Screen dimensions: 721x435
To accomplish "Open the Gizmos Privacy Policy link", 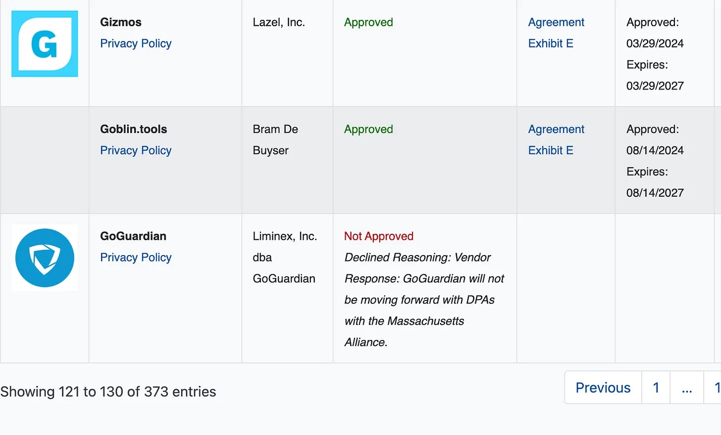I will (x=136, y=43).
